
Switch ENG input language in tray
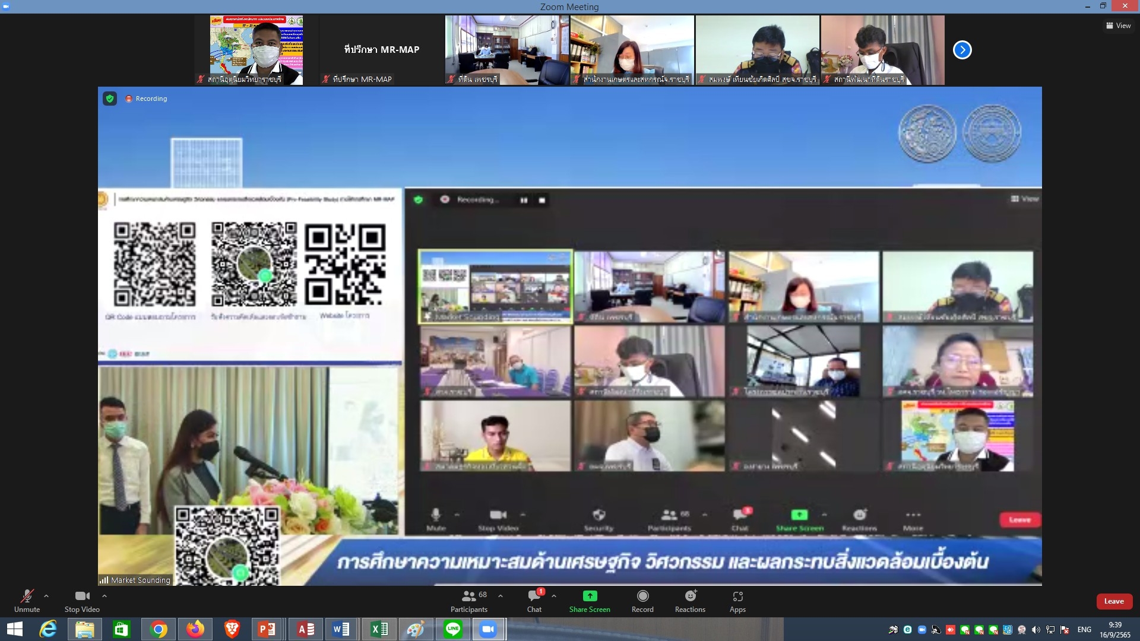click(1084, 630)
